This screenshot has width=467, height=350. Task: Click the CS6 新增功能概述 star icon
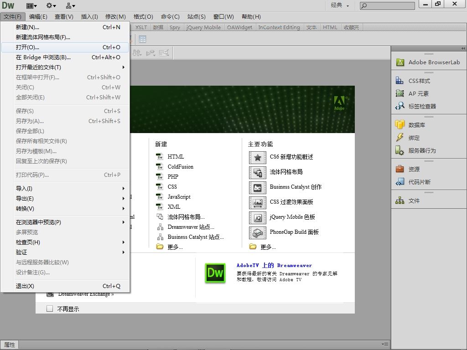257,157
